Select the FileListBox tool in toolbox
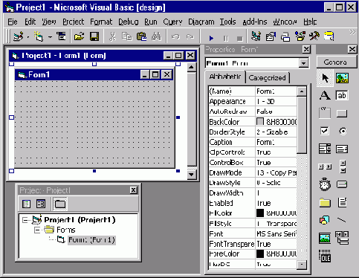 pyautogui.click(x=343, y=202)
